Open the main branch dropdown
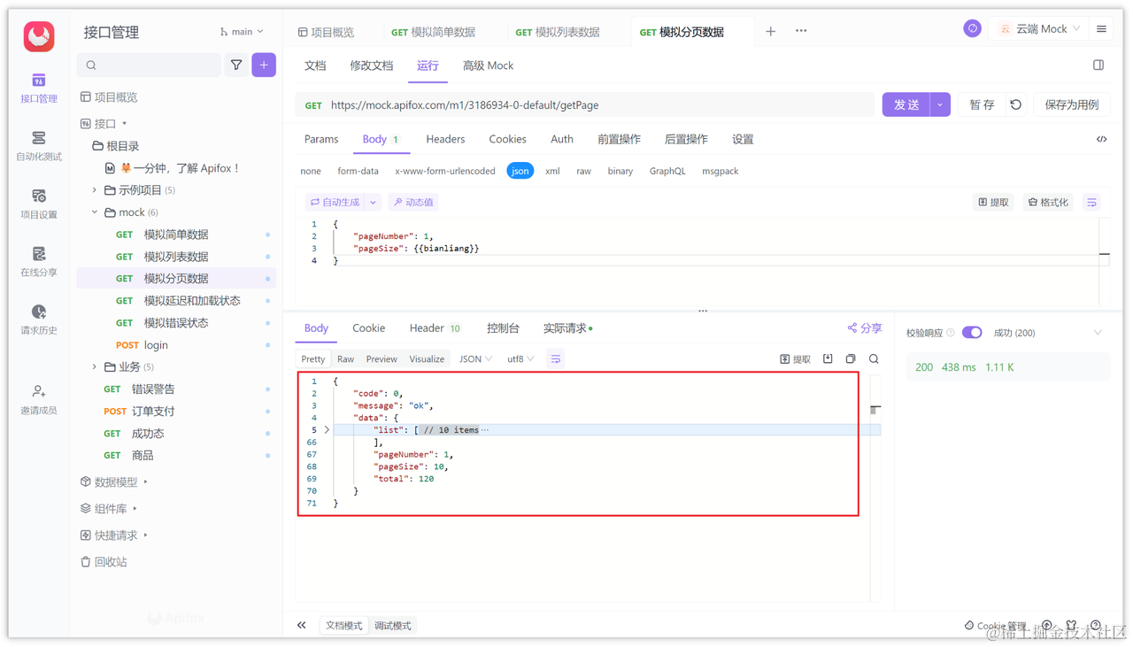 coord(241,31)
